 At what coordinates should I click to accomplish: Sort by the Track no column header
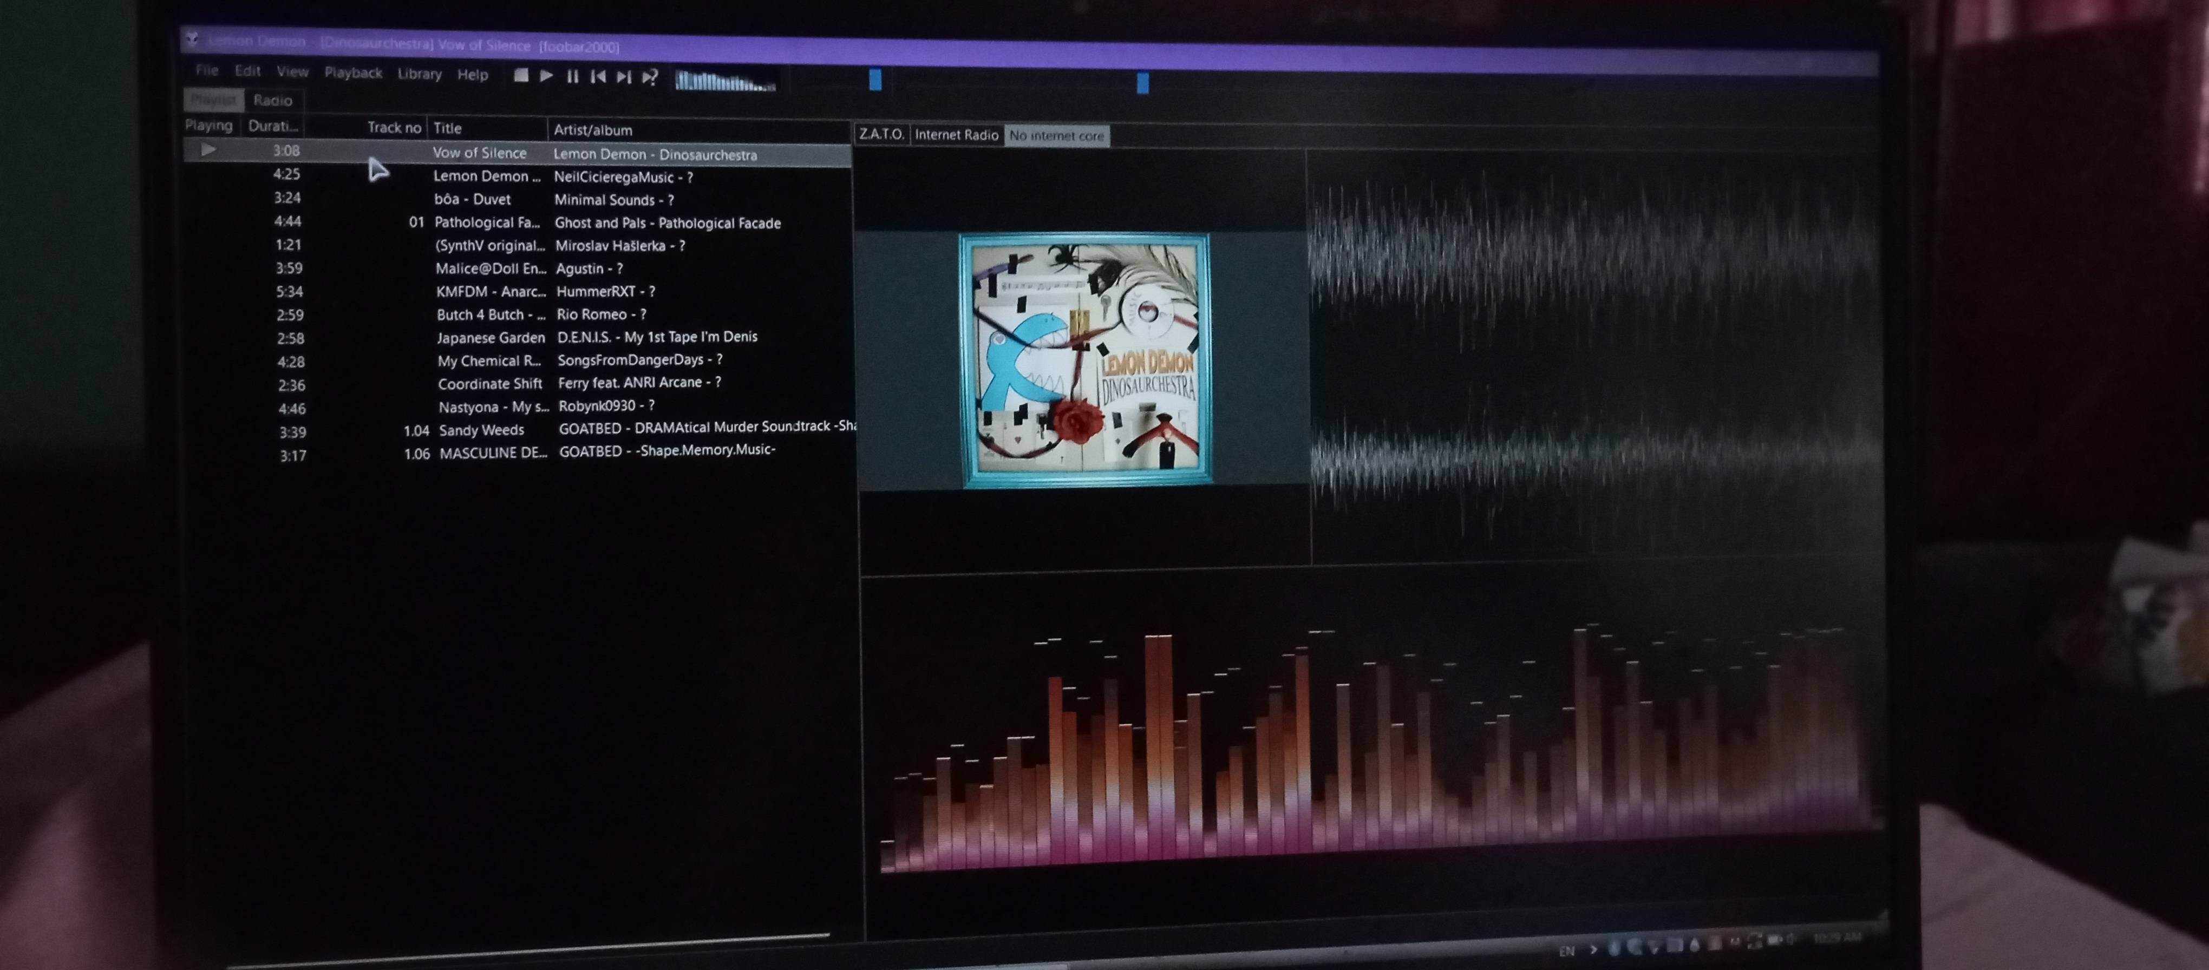pos(395,127)
